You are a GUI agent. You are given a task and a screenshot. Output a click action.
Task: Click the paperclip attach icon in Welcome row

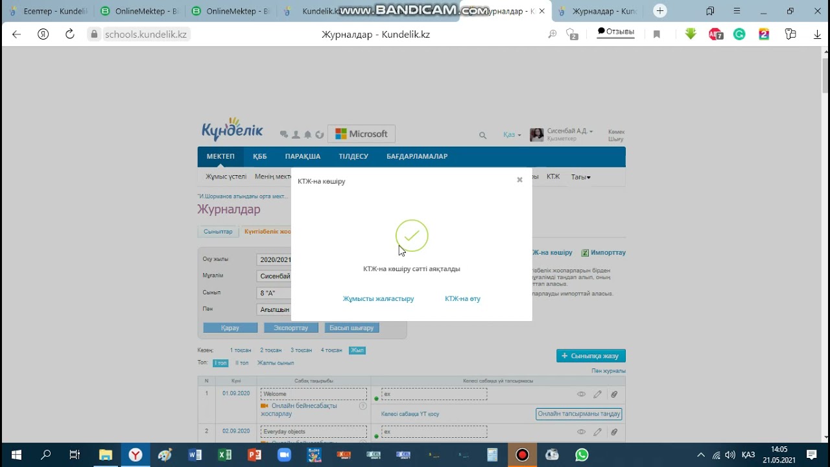pos(614,394)
